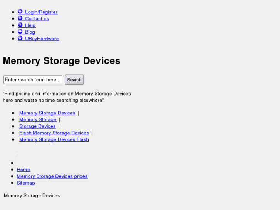Open 'Memory Storage Devices prices' link
Viewport: 280px width, 210px height.
click(52, 176)
